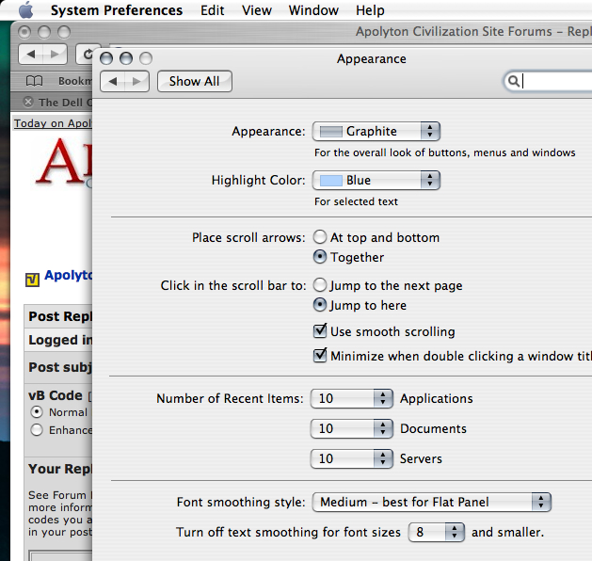Open Recent Items Applications number dropdown
The height and width of the screenshot is (561, 592).
pos(352,399)
